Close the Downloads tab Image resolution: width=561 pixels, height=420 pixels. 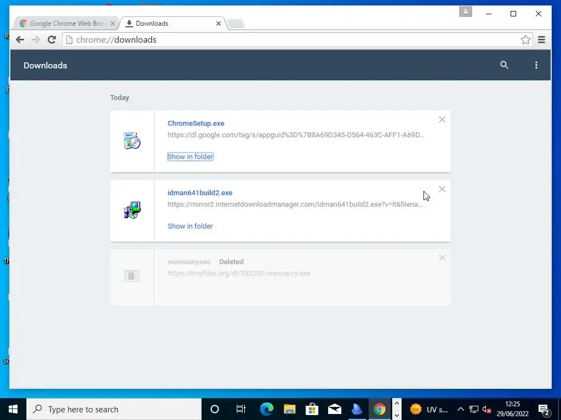[x=219, y=24]
